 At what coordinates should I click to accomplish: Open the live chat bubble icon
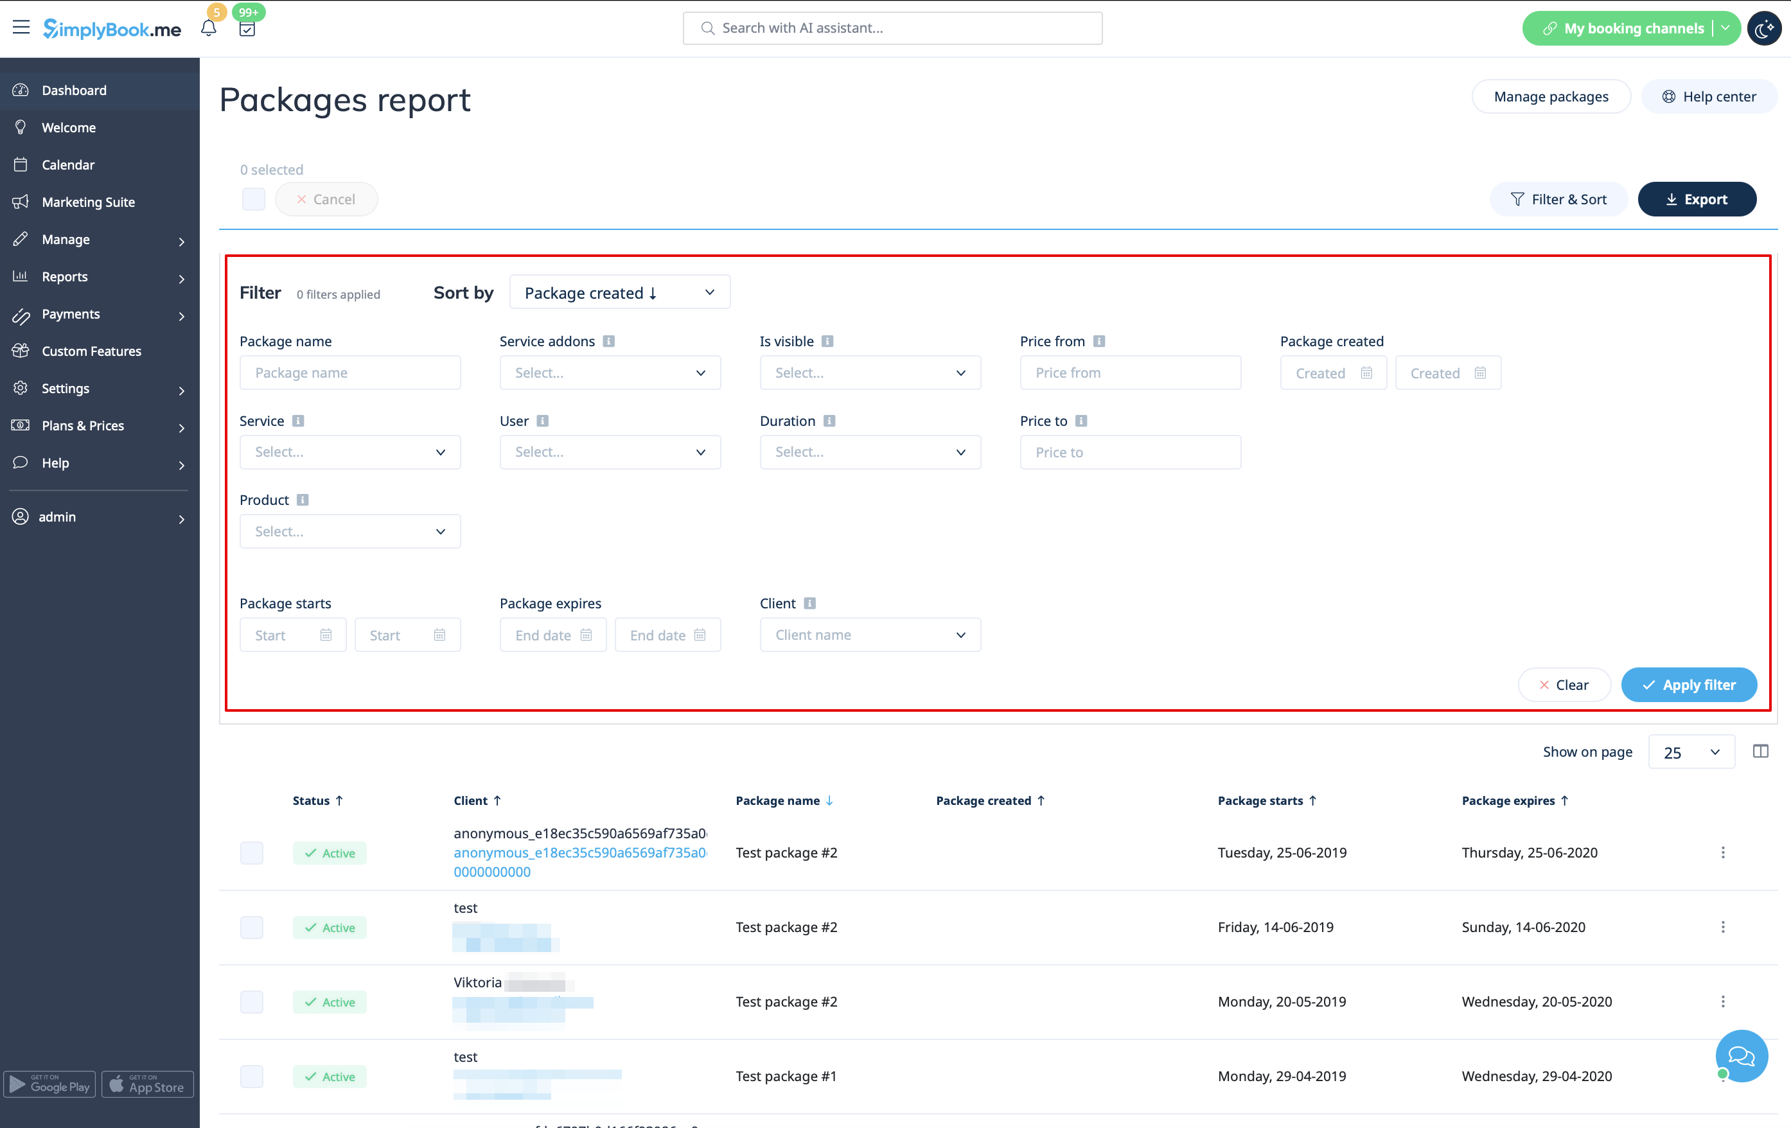pyautogui.click(x=1741, y=1056)
